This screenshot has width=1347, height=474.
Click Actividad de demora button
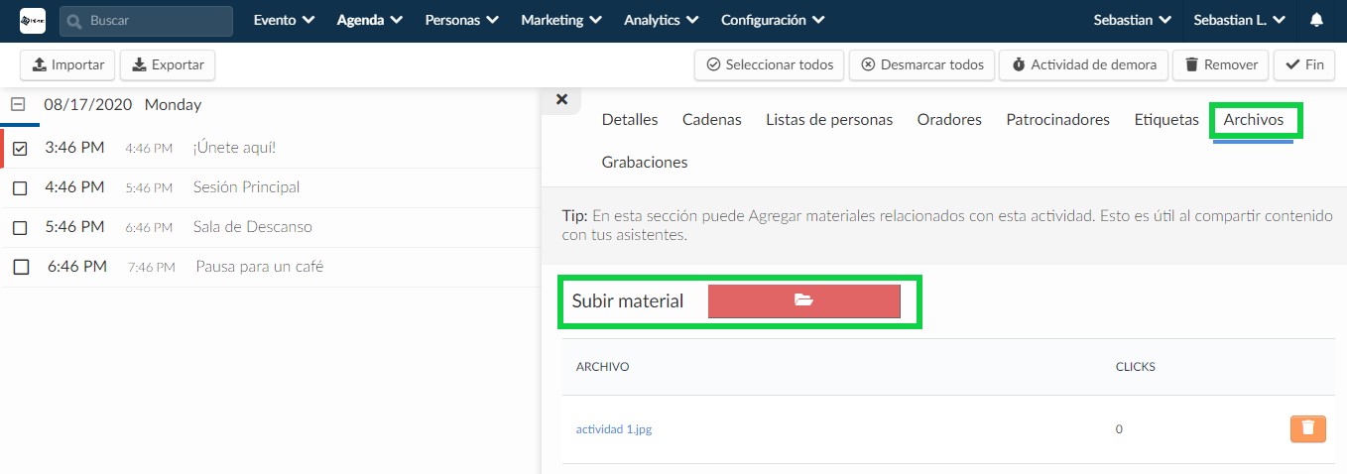pyautogui.click(x=1084, y=64)
